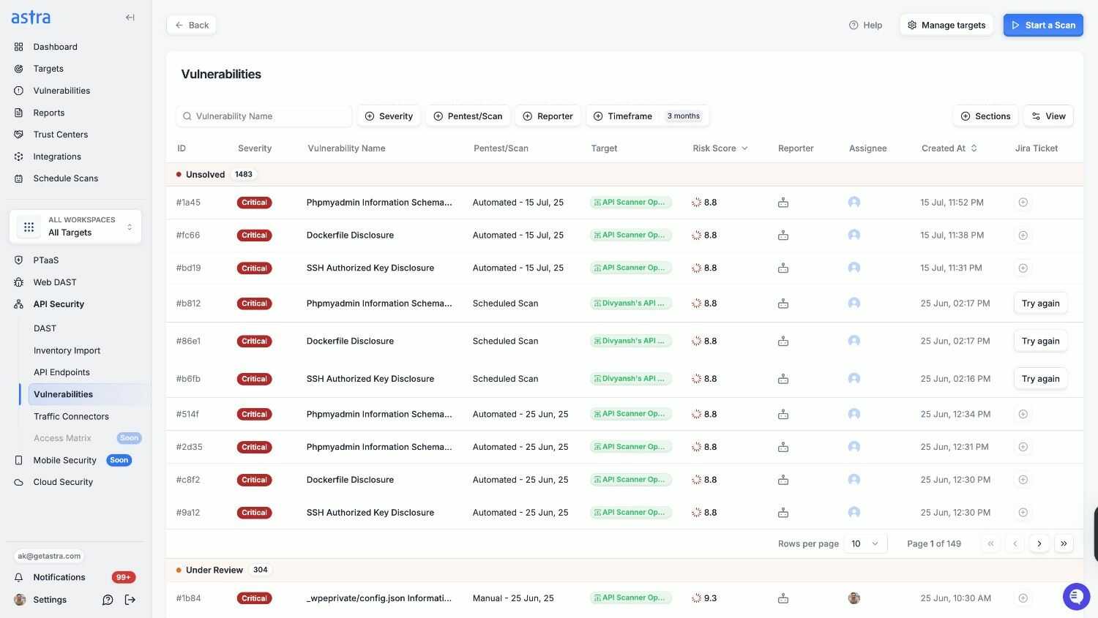Toggle the Created At sort order
The image size is (1098, 618).
974,148
